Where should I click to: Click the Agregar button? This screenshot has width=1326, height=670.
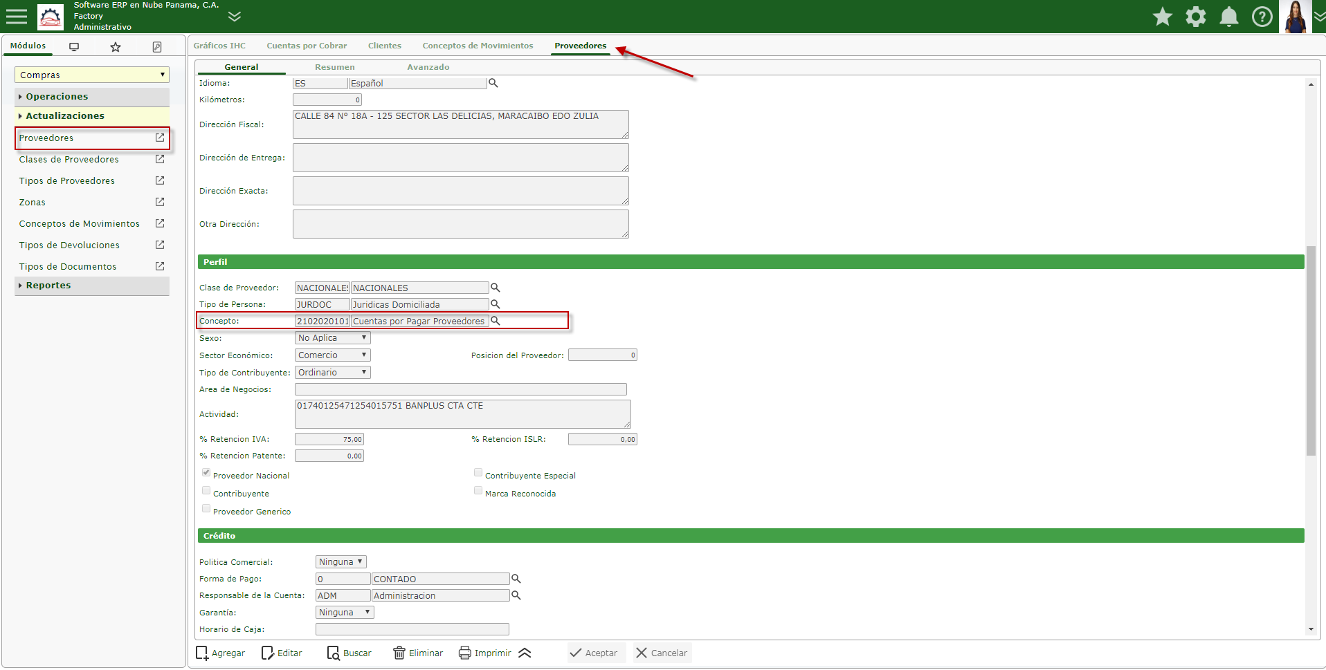[x=221, y=653]
